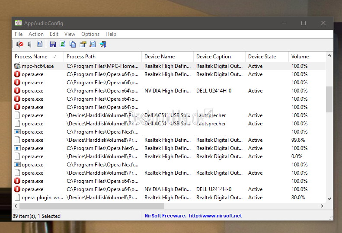
Task: Click the horizontal scrollbar right arrow
Action: [x=322, y=206]
